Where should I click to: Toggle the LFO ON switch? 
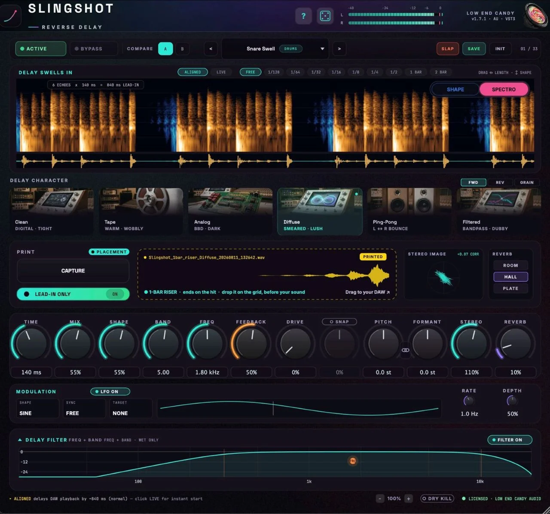[110, 392]
